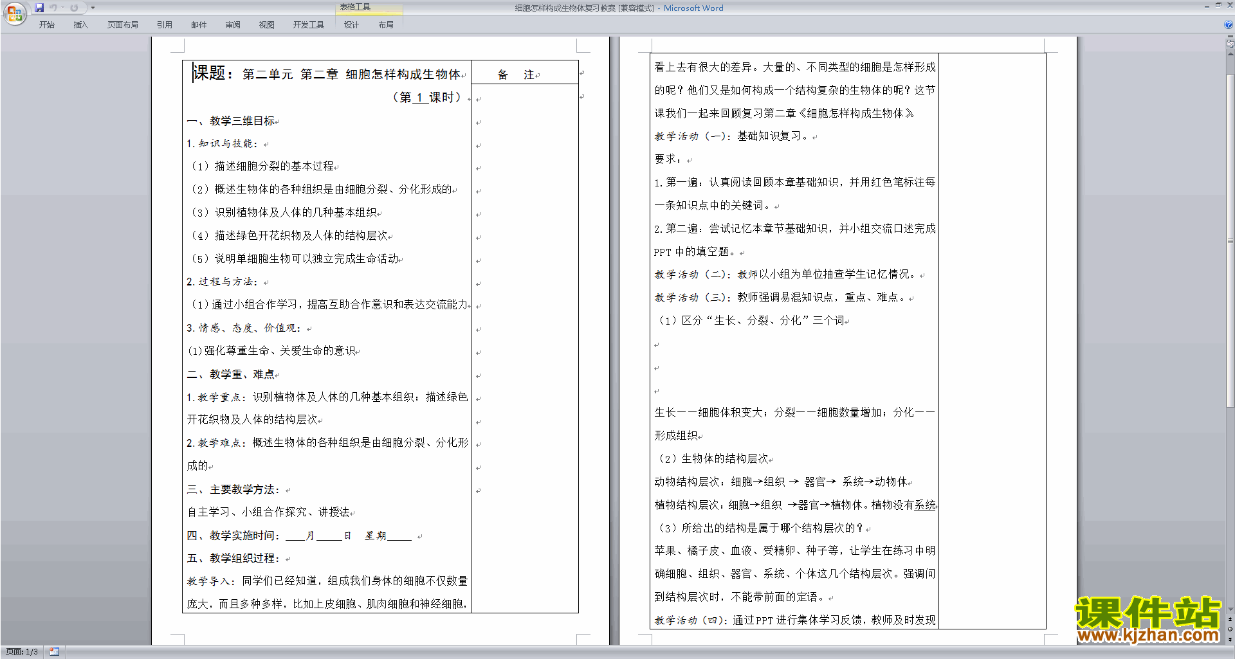Redo the last action

pyautogui.click(x=74, y=8)
